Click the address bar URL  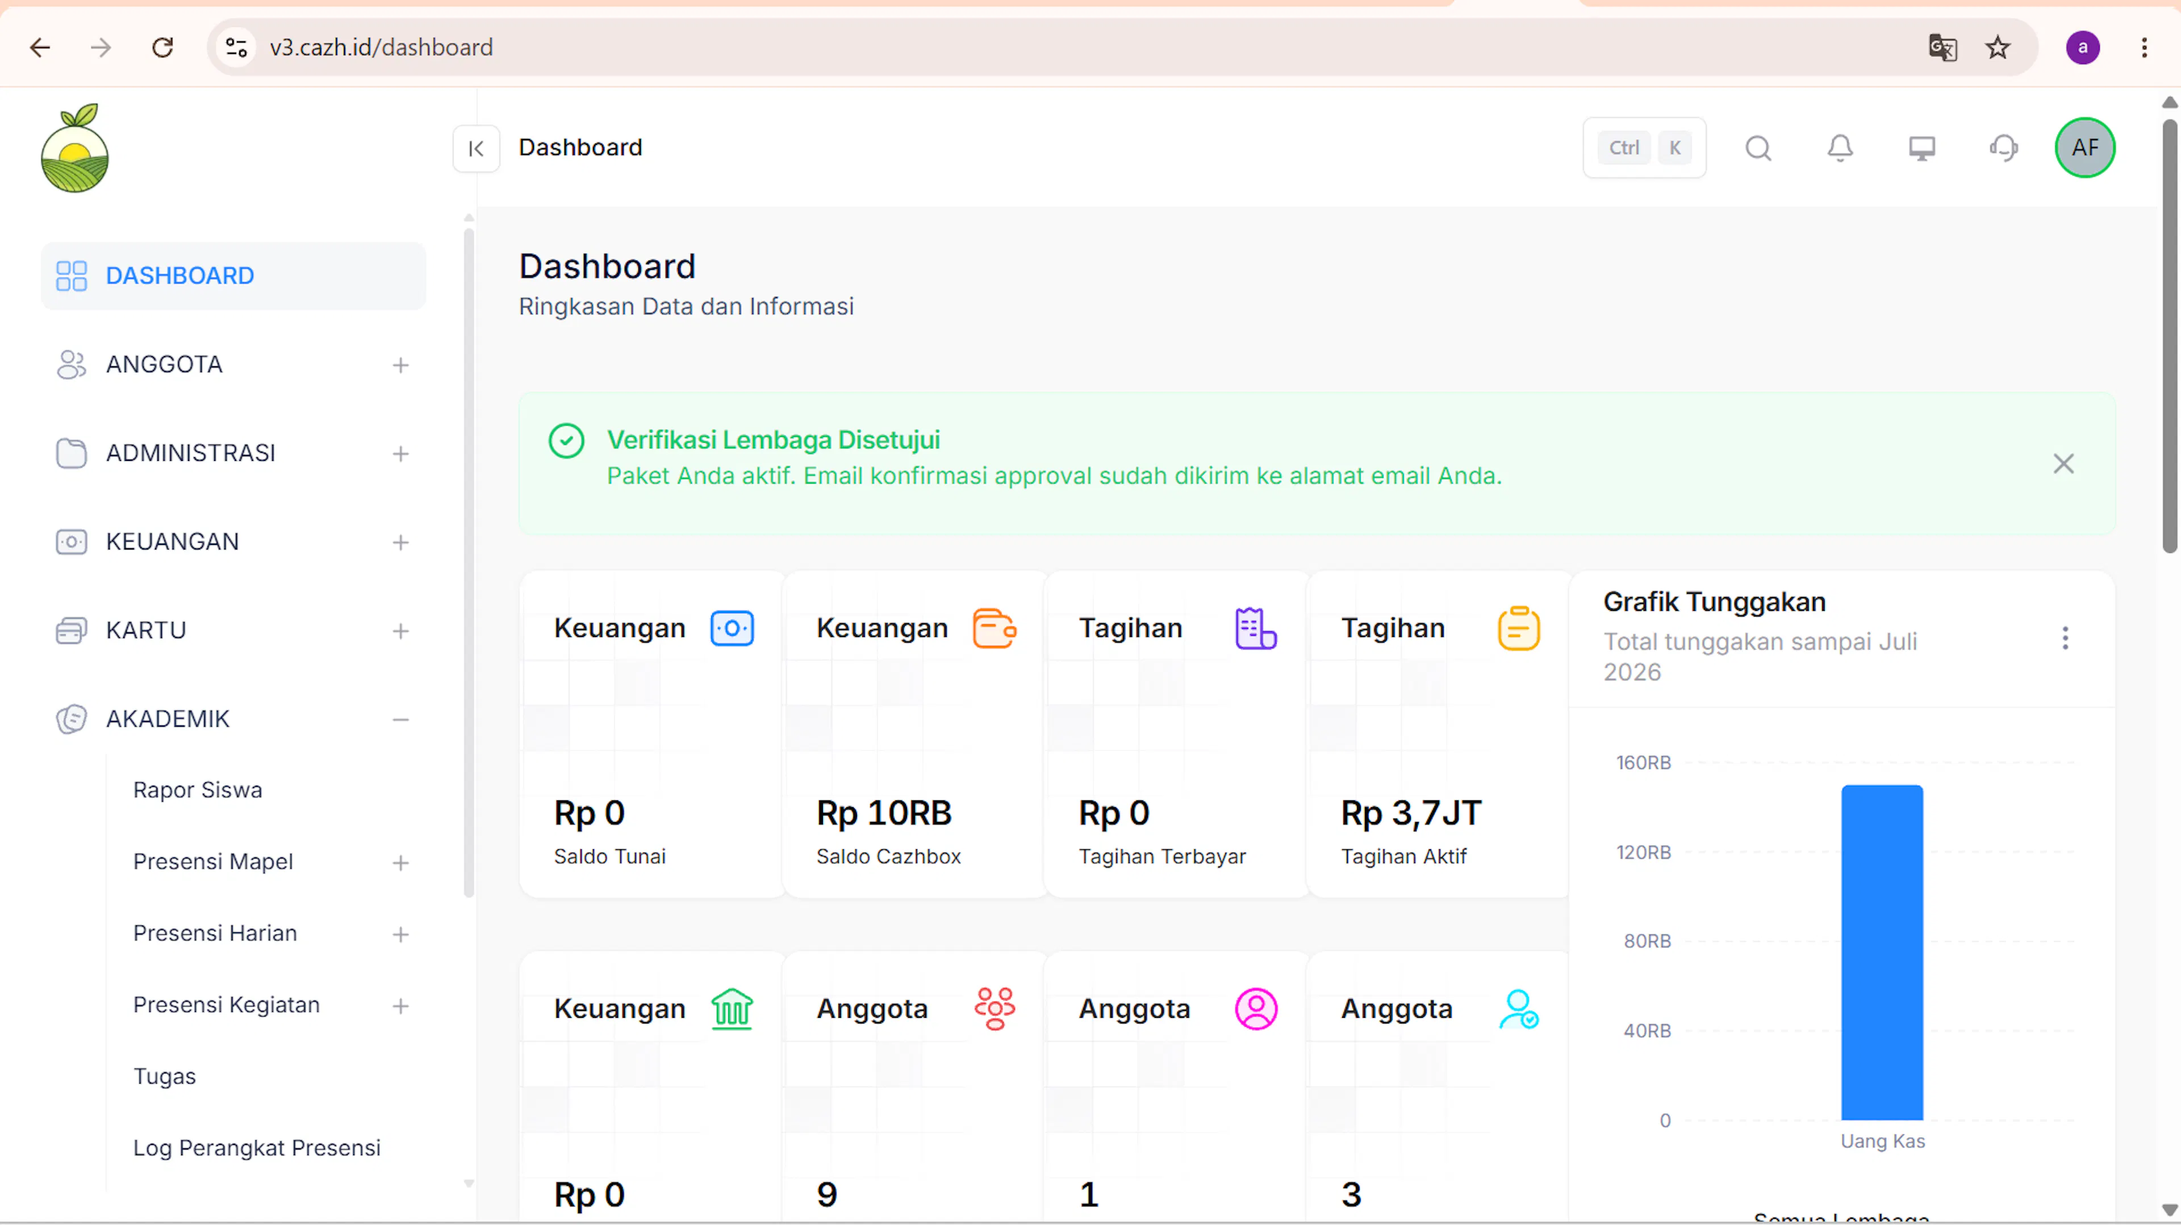[381, 47]
